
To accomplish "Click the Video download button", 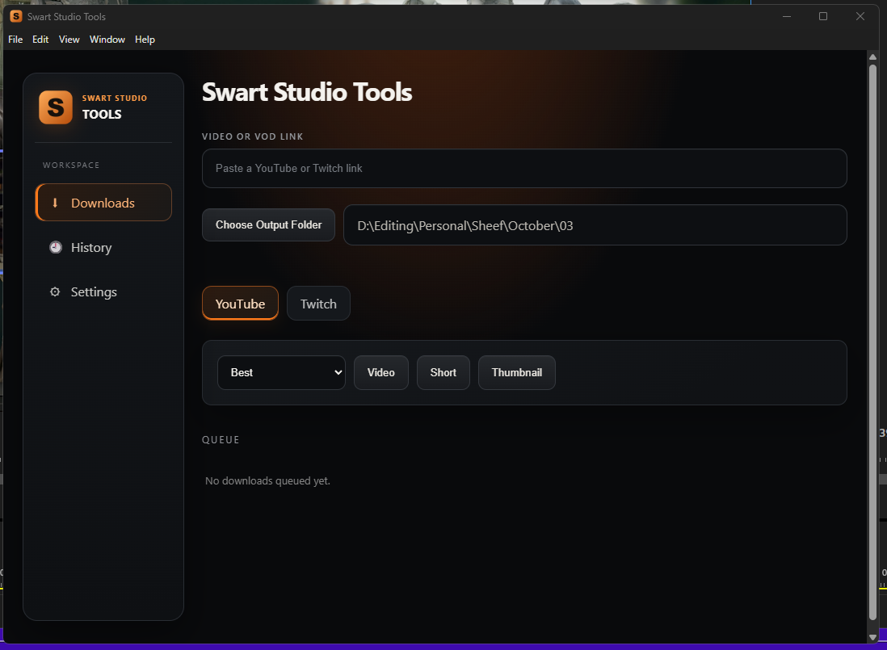I will (381, 372).
